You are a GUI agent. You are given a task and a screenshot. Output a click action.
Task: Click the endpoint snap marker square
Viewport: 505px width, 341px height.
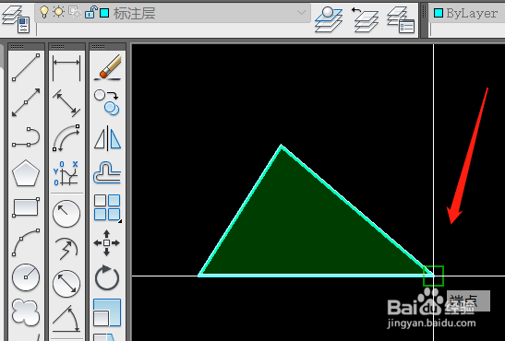pyautogui.click(x=433, y=276)
